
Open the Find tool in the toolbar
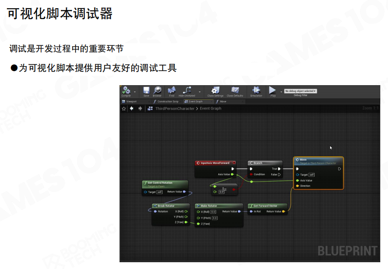coord(172,91)
